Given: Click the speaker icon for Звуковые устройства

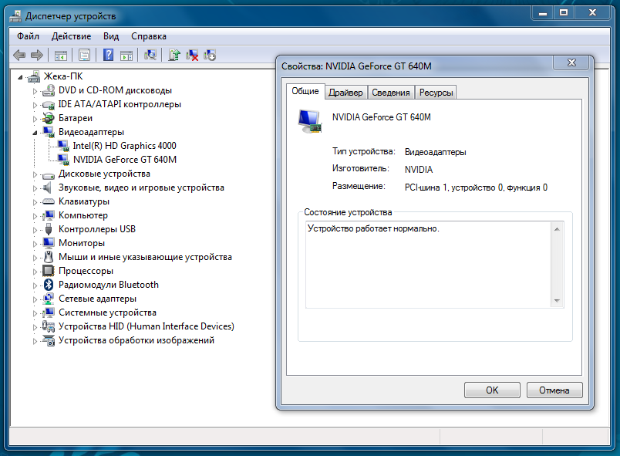Looking at the screenshot, I should (x=49, y=187).
